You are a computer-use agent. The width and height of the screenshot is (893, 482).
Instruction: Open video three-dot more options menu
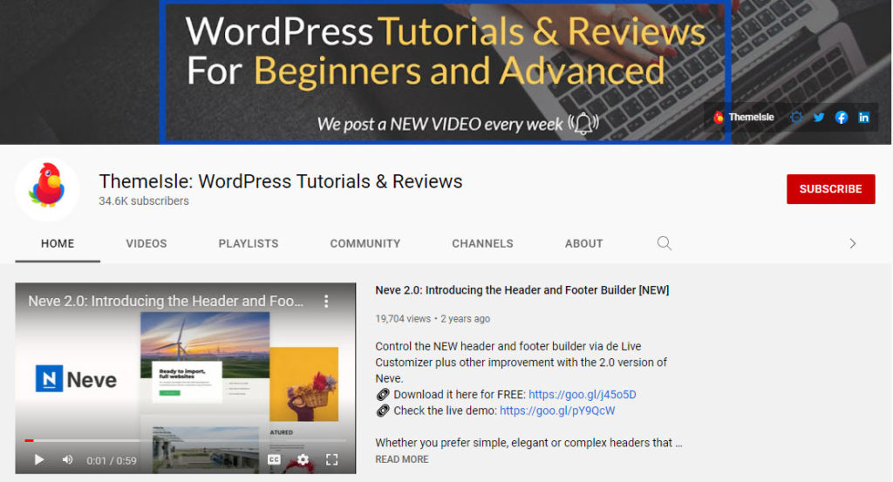point(326,301)
